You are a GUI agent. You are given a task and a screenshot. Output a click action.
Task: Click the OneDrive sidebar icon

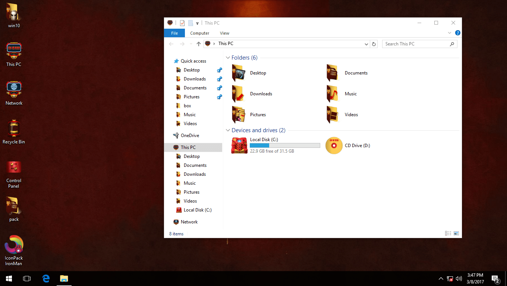coord(176,135)
